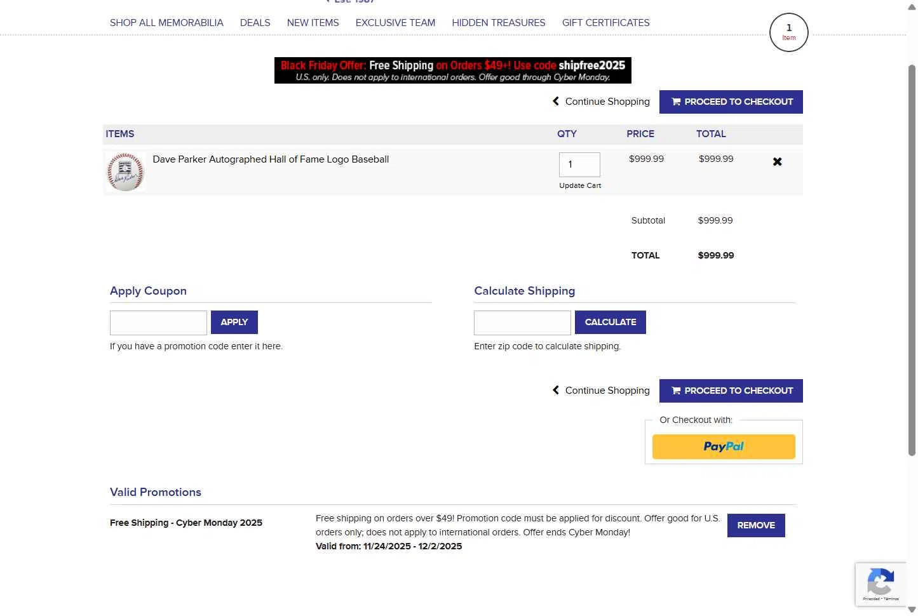Click the page vertical scrollbar

pos(912,260)
